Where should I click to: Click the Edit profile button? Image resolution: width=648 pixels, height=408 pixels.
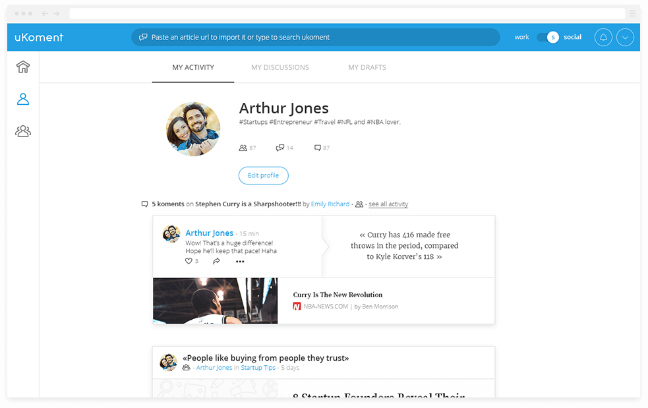(263, 175)
